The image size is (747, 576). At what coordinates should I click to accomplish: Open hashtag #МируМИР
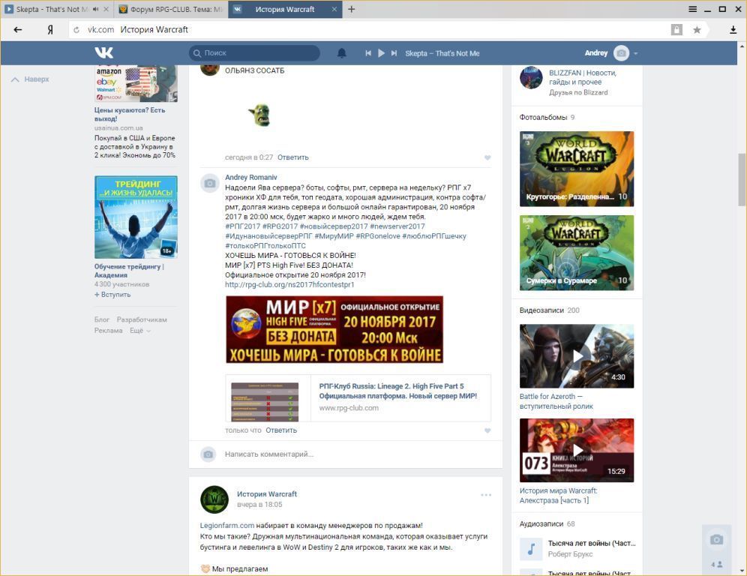pos(334,235)
